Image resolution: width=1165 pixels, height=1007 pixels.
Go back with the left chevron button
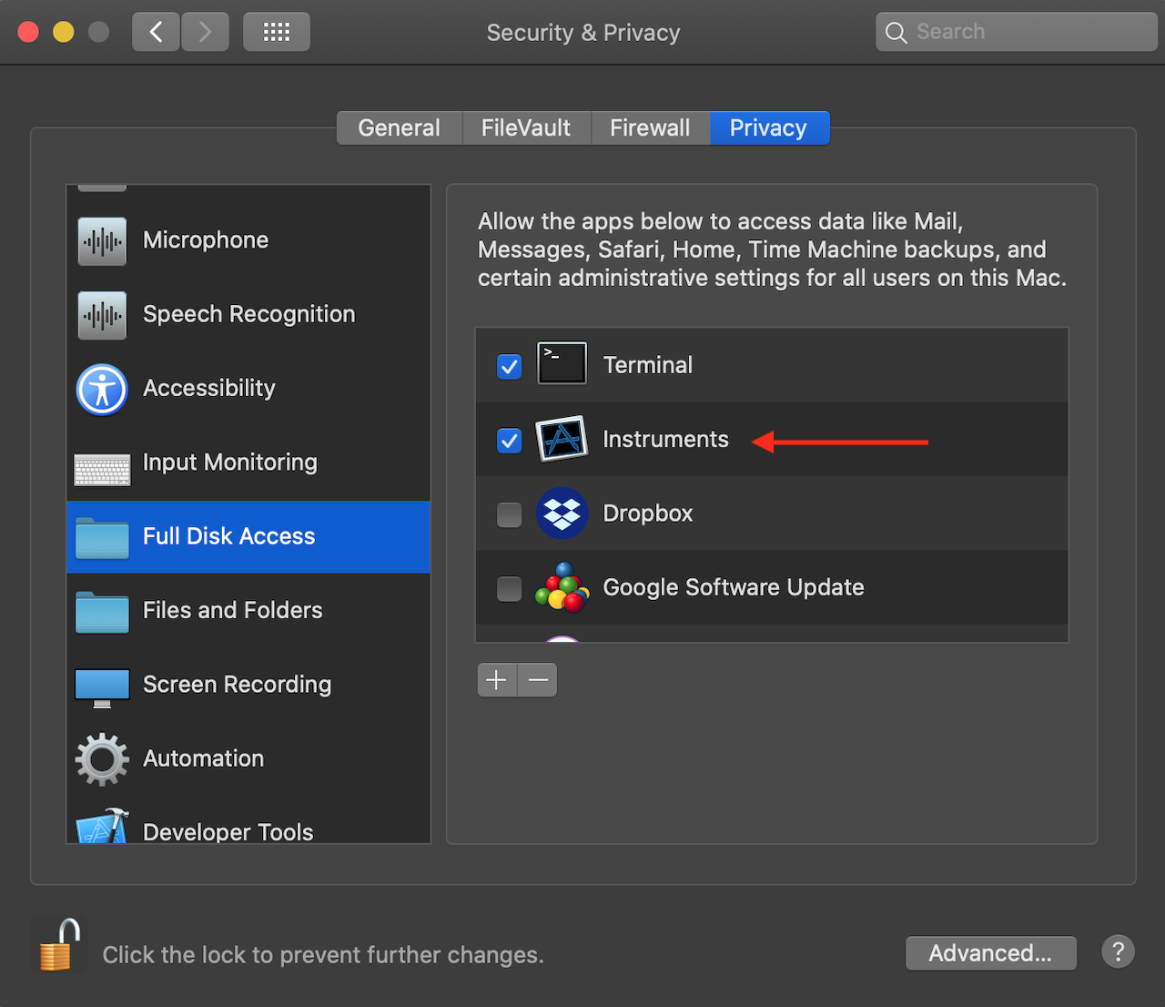coord(156,32)
